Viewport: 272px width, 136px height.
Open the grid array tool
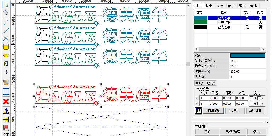6,91
